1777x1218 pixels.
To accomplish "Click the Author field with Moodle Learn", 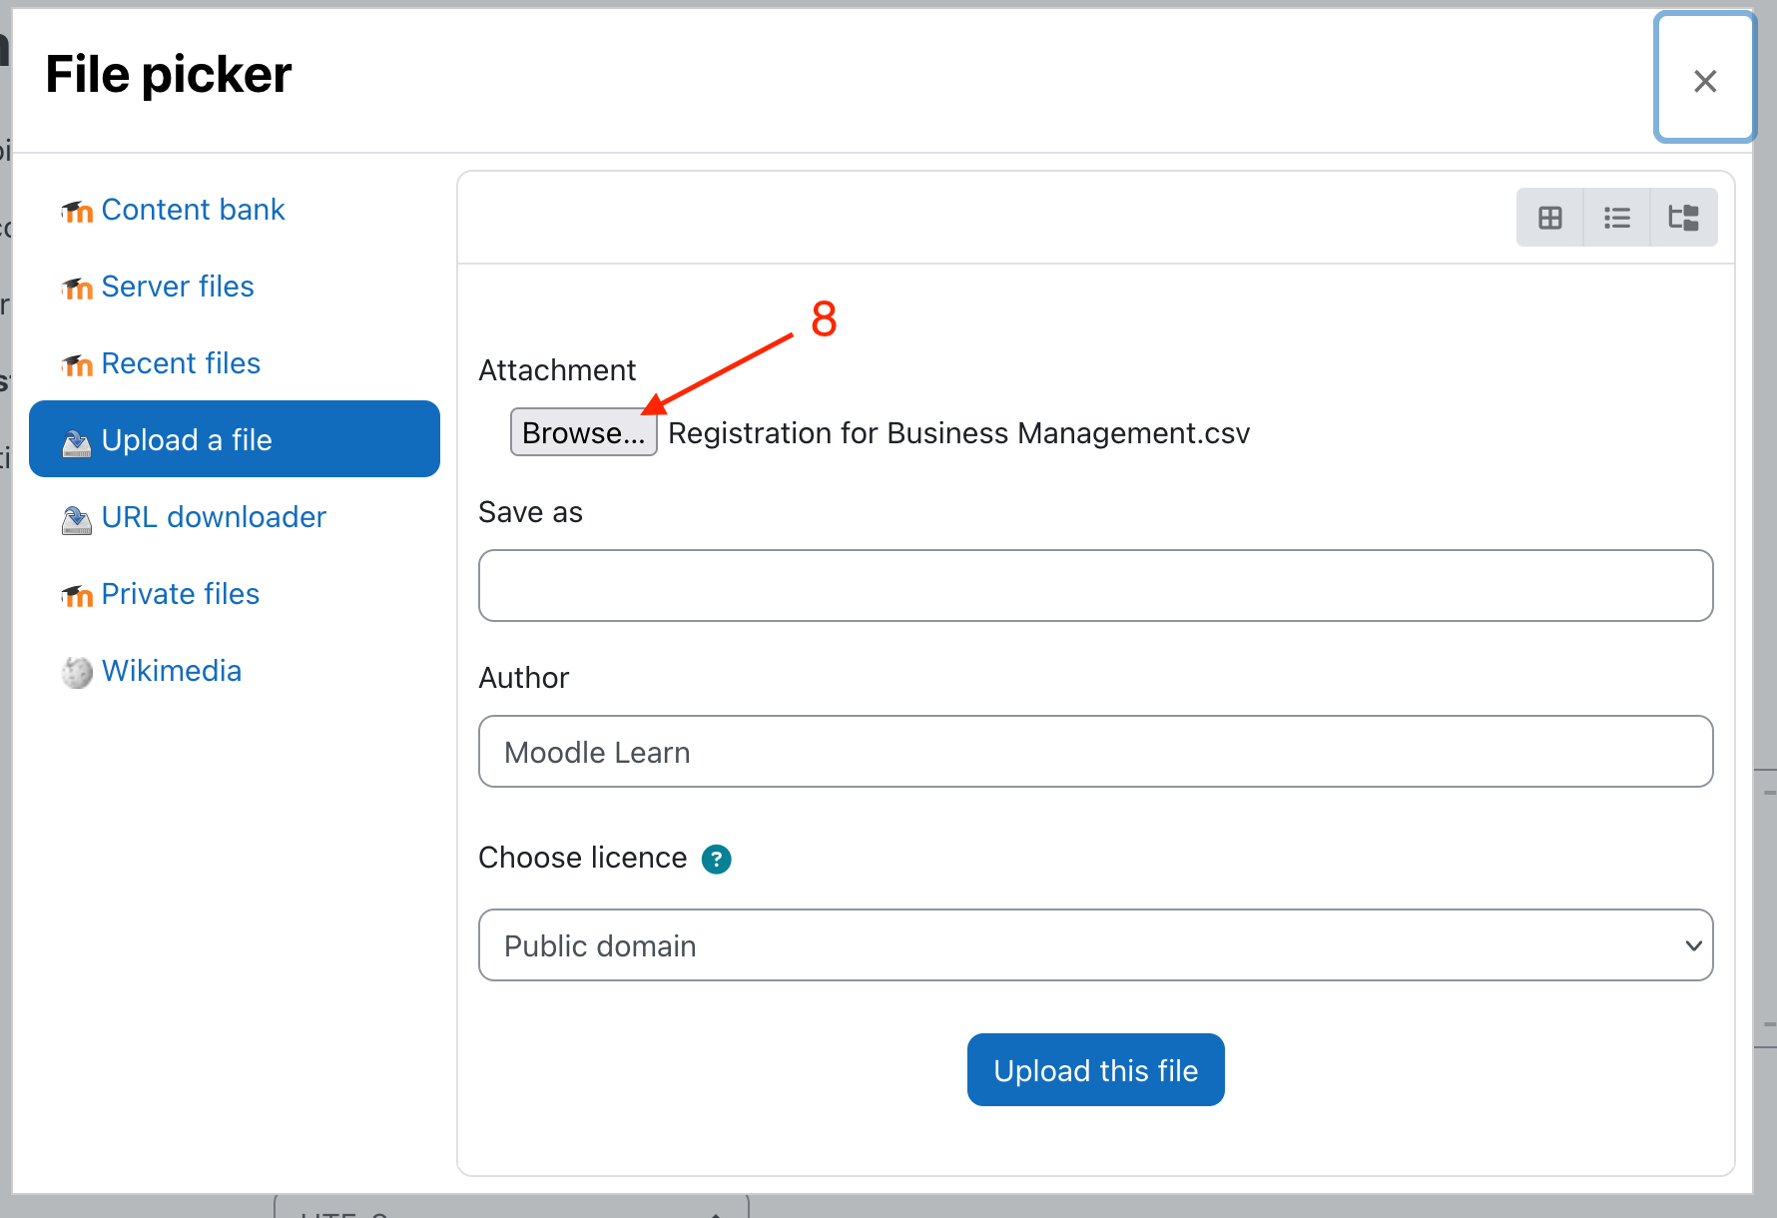I will pyautogui.click(x=1096, y=752).
